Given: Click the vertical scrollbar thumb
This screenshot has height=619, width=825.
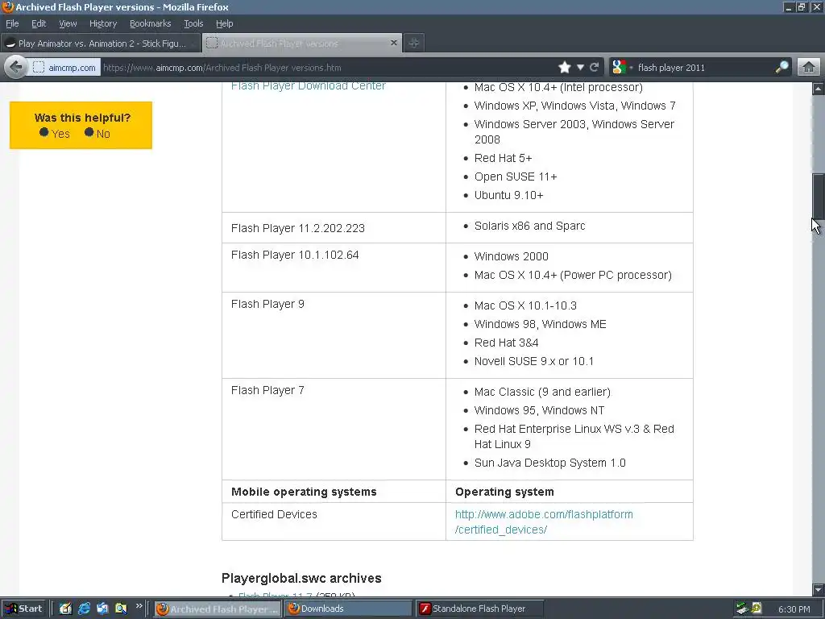Looking at the screenshot, I should pyautogui.click(x=818, y=196).
